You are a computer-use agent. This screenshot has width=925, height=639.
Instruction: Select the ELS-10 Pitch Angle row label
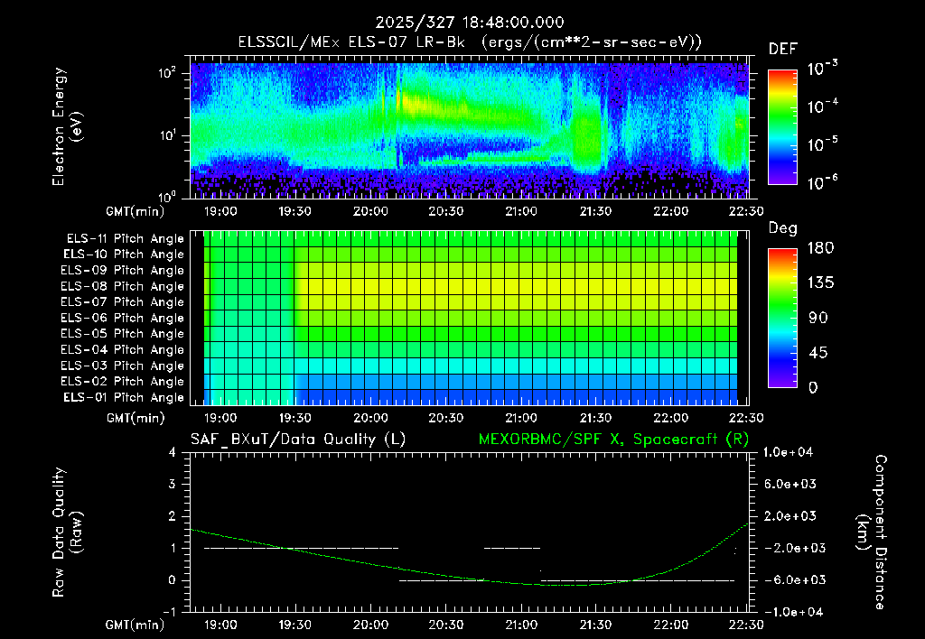pyautogui.click(x=124, y=255)
